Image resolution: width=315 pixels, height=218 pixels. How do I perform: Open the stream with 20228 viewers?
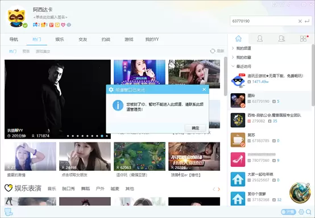click(x=194, y=157)
